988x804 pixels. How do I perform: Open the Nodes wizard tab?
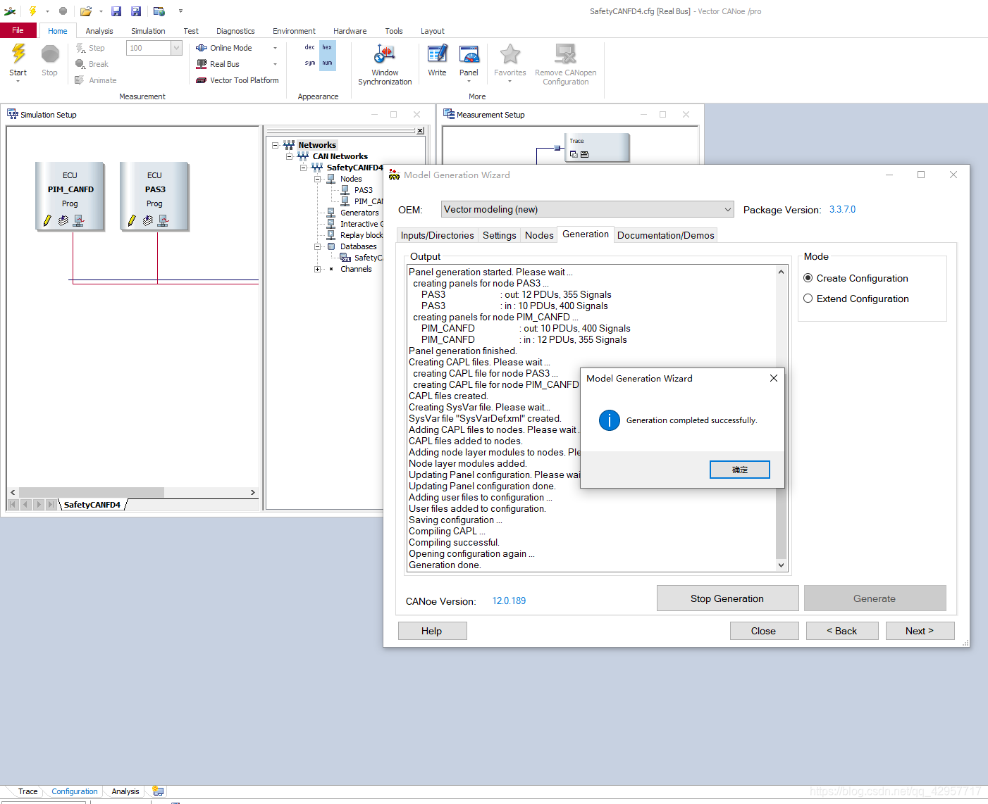pyautogui.click(x=539, y=235)
